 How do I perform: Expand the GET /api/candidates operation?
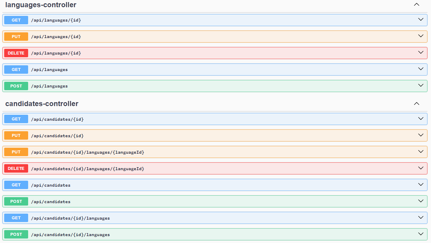[420, 185]
